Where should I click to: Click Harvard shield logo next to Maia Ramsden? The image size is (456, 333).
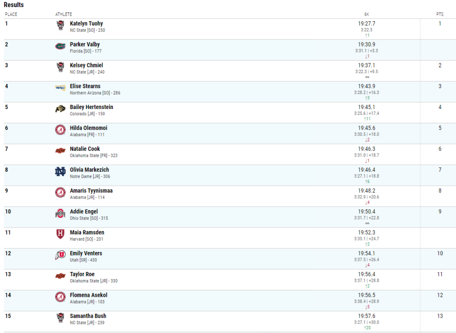click(60, 234)
